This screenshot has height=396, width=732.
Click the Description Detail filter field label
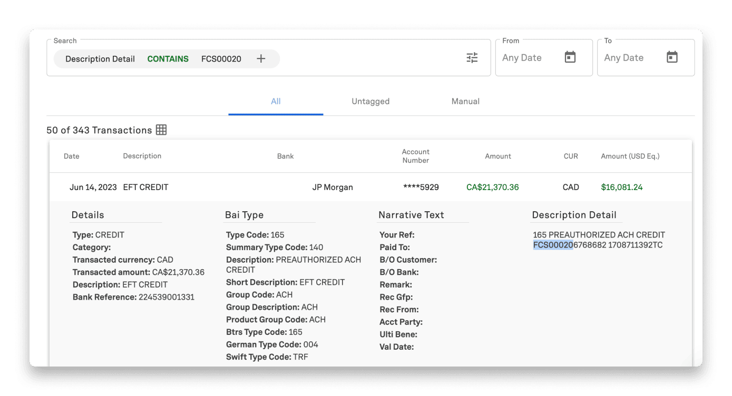[x=100, y=59]
